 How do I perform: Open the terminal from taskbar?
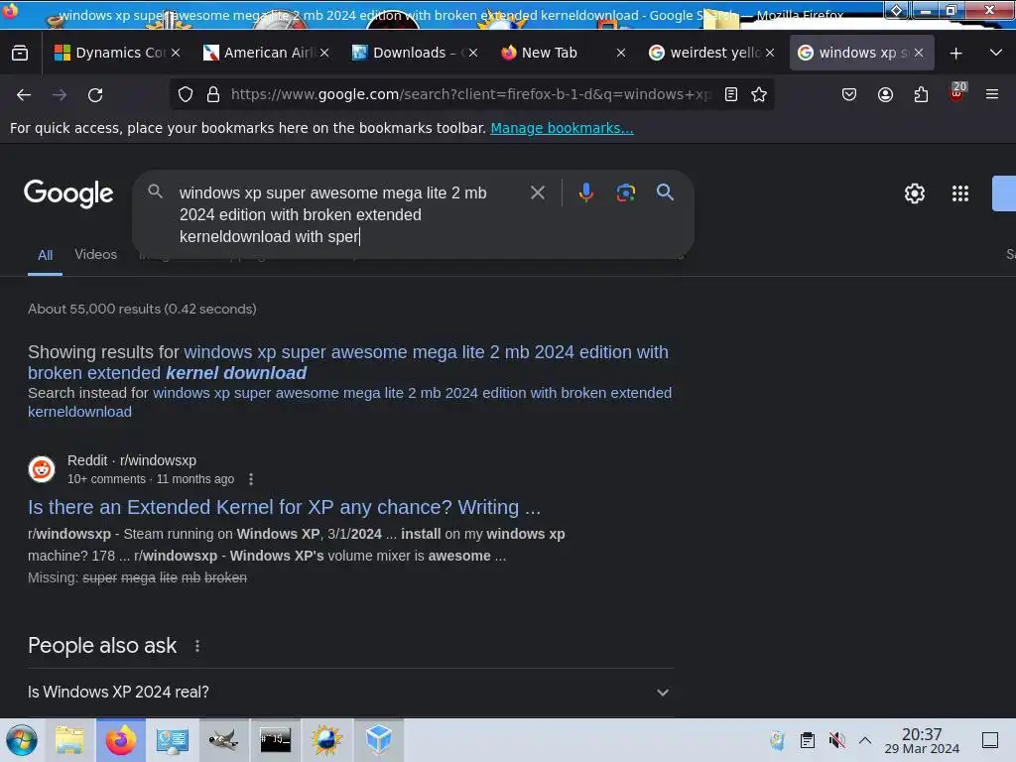(x=276, y=740)
